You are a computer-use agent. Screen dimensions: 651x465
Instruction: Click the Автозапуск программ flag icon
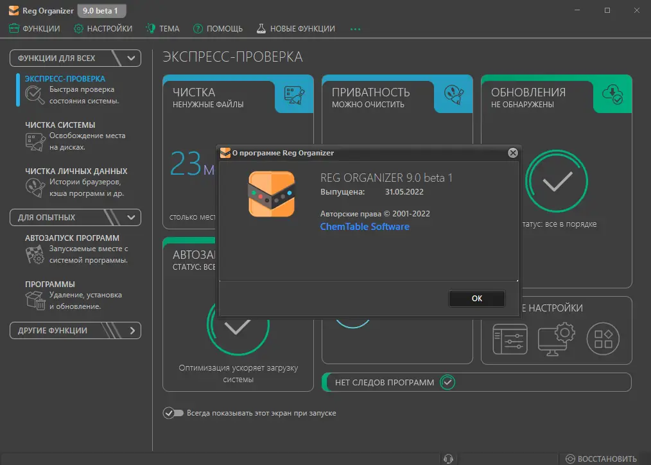tap(35, 254)
